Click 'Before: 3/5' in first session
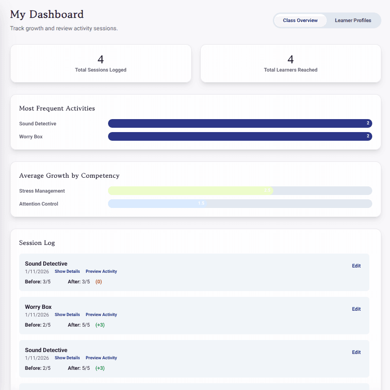The height and width of the screenshot is (390, 390). (38, 282)
